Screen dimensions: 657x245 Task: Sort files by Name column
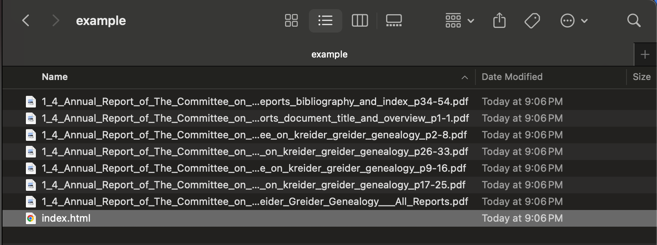click(x=55, y=77)
